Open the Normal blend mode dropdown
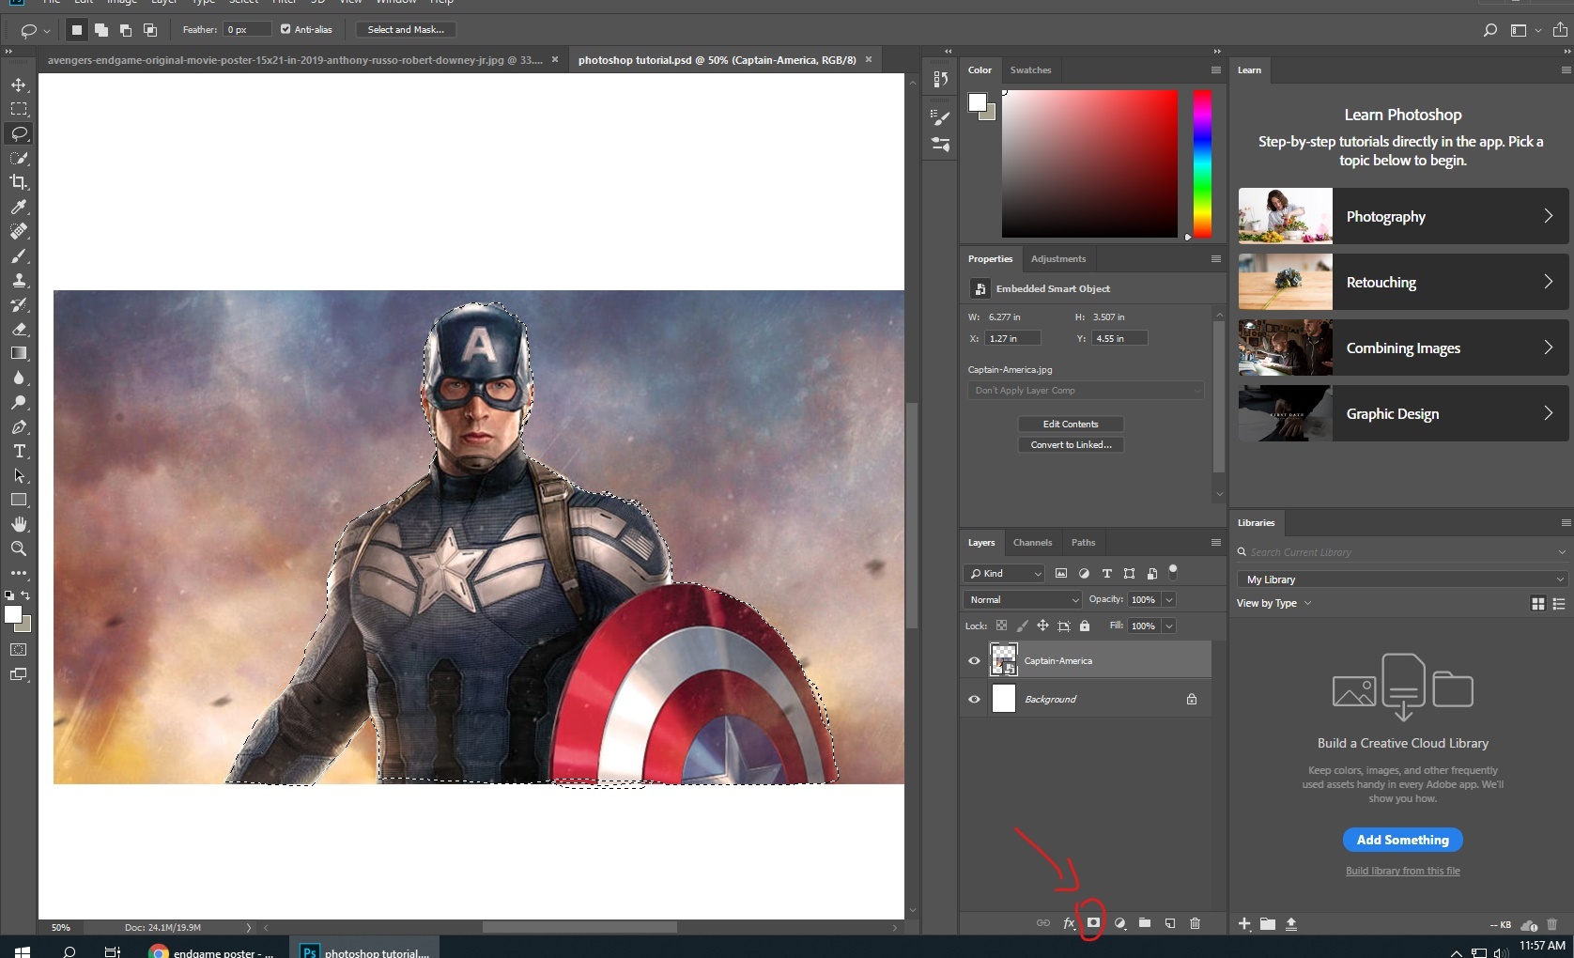The width and height of the screenshot is (1574, 958). tap(1023, 599)
